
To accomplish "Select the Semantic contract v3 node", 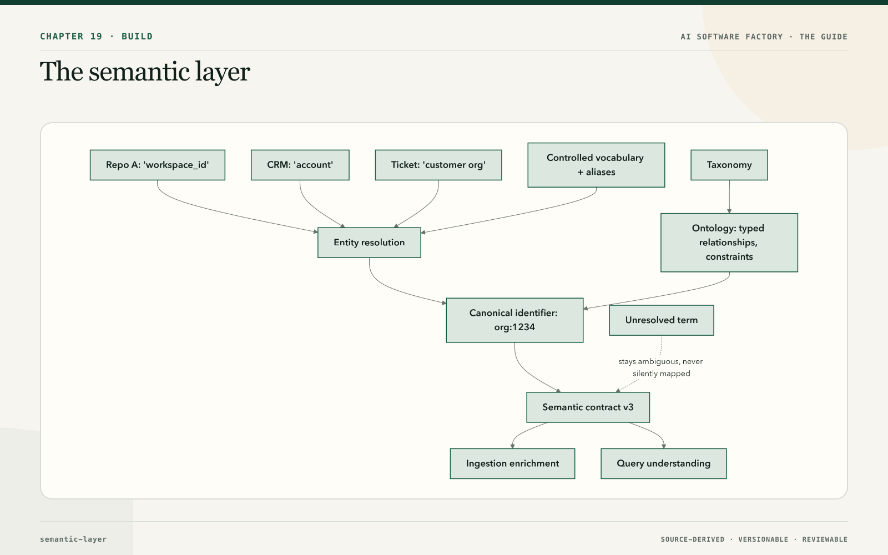I will tap(588, 407).
